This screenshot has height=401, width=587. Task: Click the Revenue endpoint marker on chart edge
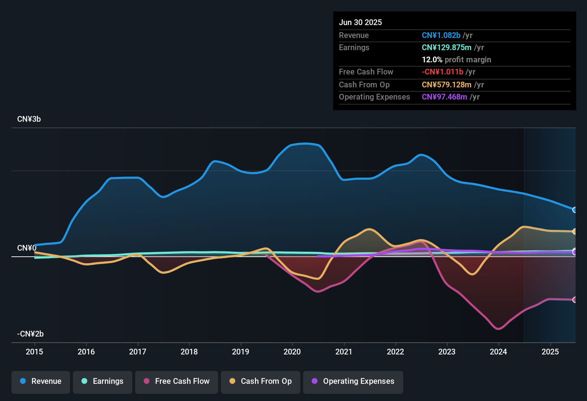[575, 209]
